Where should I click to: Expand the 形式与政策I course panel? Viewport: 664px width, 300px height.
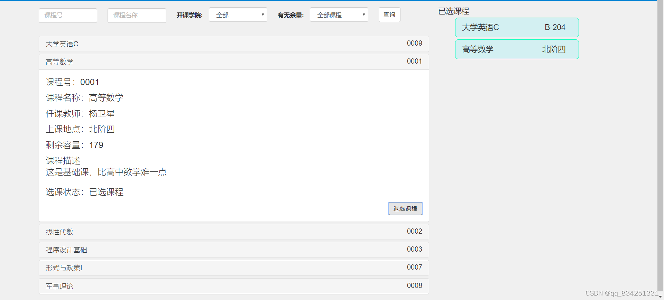click(x=234, y=268)
